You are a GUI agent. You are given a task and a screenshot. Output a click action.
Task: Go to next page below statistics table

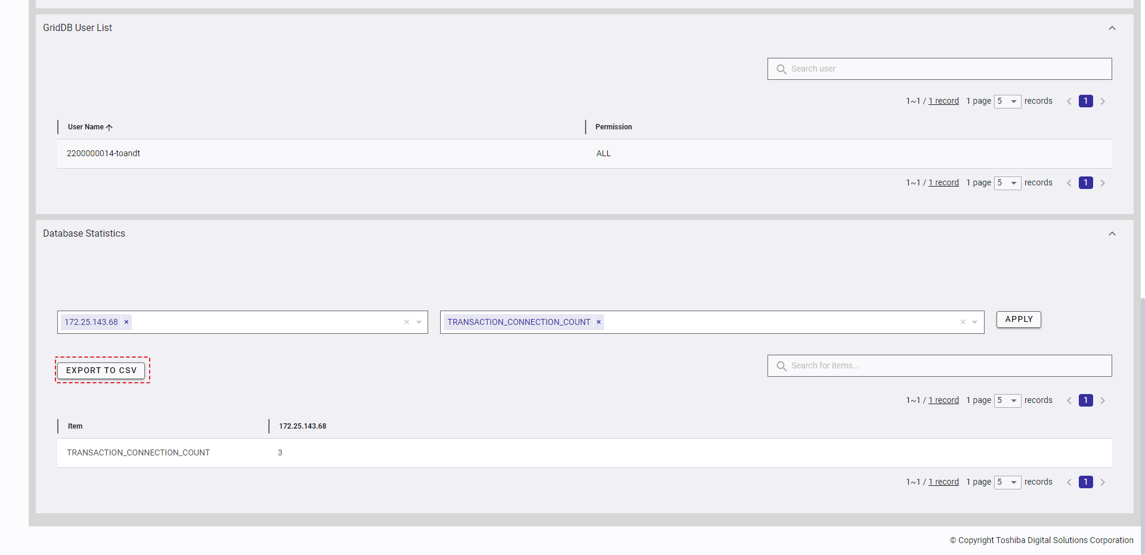1103,482
